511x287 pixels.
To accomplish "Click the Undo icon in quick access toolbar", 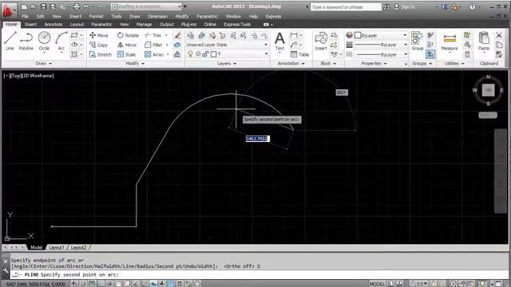I will click(86, 6).
